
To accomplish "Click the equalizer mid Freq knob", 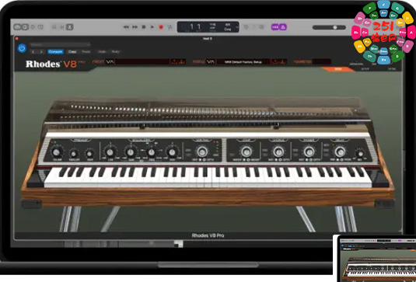I will (x=151, y=152).
